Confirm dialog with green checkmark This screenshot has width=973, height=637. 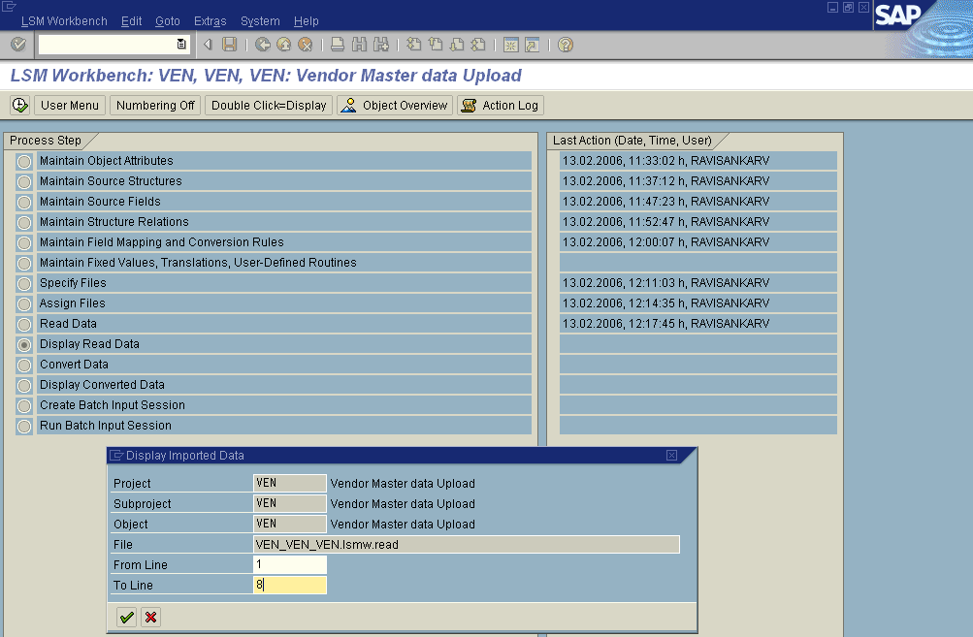pos(126,617)
